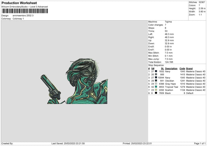Click the embroidery design preview image
The image size is (207, 146).
pos(74,81)
